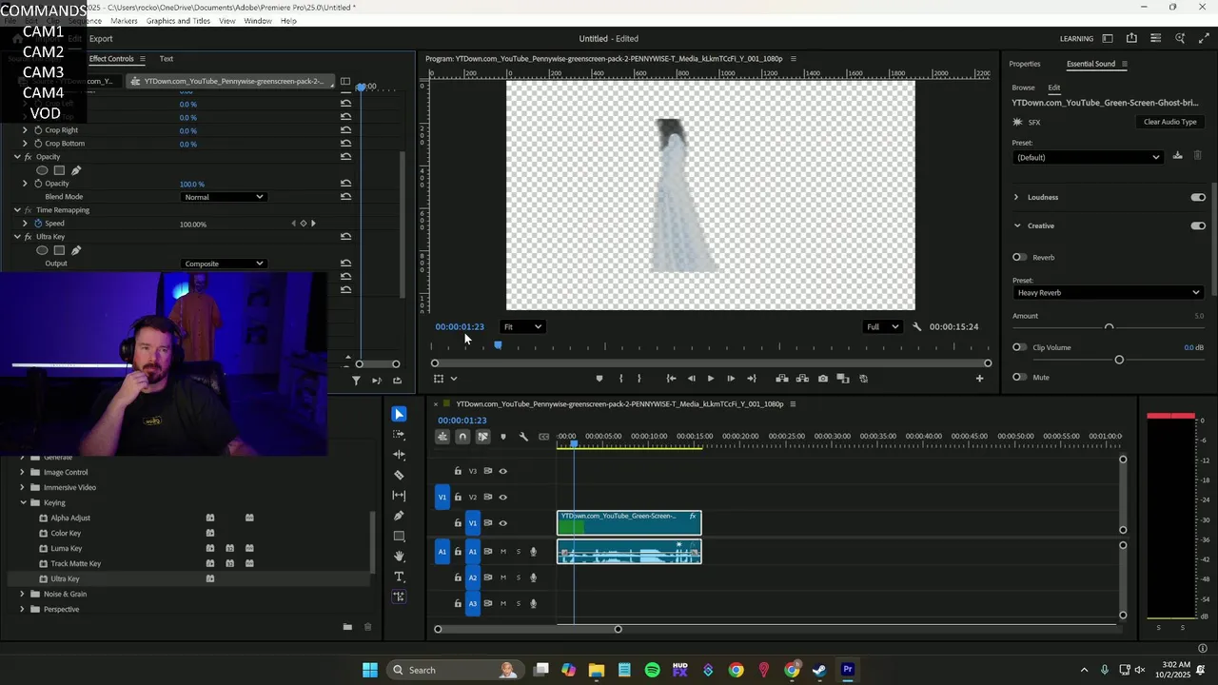This screenshot has width=1218, height=685.
Task: Open Program monitor button editor plus
Action: tap(979, 379)
